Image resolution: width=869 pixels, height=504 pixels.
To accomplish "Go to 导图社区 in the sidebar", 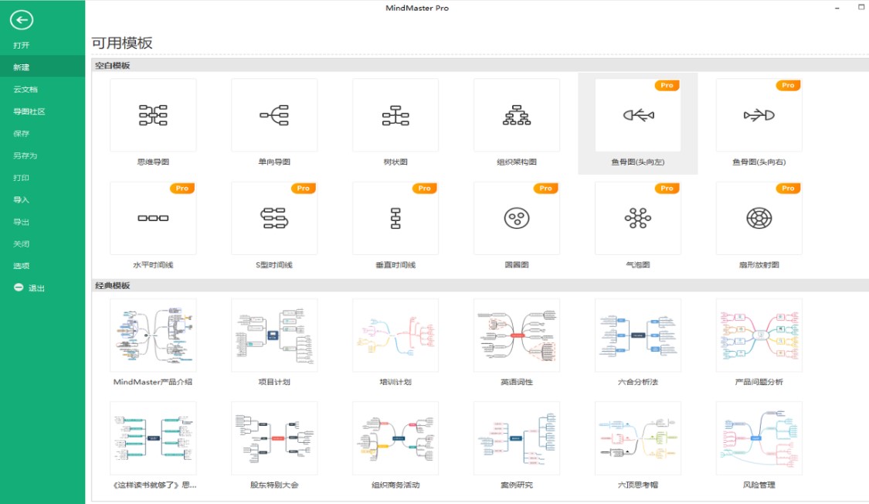I will tap(29, 111).
